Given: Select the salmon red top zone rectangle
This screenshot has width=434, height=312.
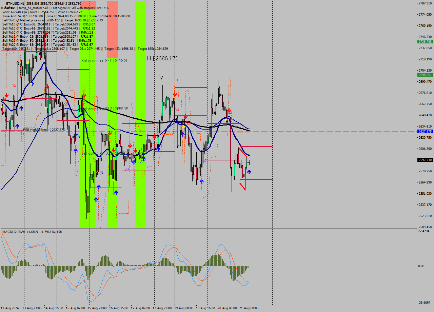Looking at the screenshot, I should coord(112,30).
